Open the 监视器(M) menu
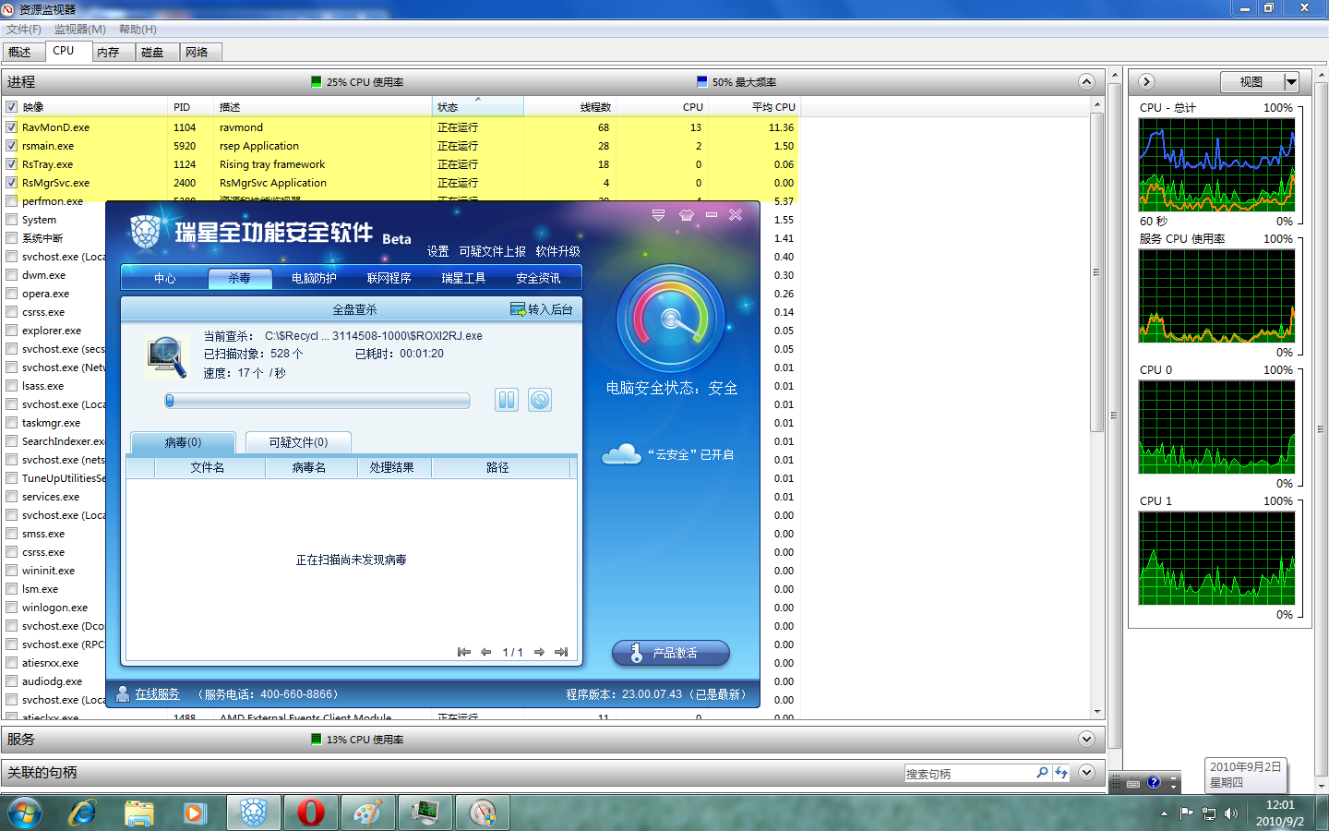This screenshot has height=831, width=1329. (x=80, y=30)
